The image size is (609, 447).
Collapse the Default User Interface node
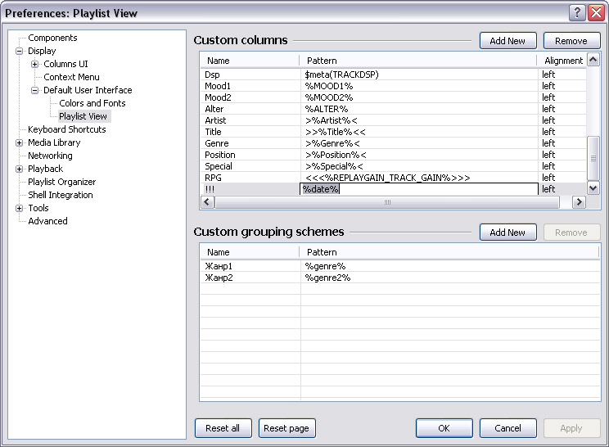click(35, 90)
